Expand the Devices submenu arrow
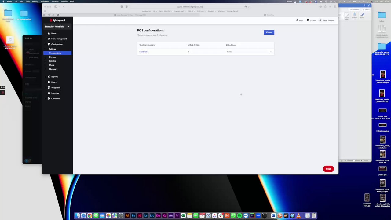The height and width of the screenshot is (220, 391). (x=46, y=57)
